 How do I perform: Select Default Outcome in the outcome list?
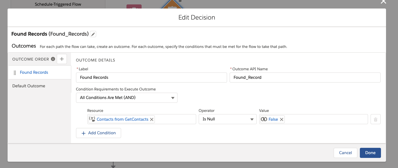[x=29, y=86]
